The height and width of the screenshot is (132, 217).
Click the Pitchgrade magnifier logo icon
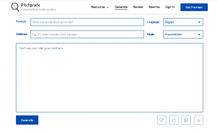[x=15, y=7]
